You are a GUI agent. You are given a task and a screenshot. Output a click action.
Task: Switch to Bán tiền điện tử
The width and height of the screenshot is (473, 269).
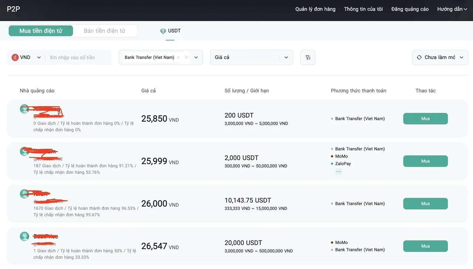[x=105, y=31]
